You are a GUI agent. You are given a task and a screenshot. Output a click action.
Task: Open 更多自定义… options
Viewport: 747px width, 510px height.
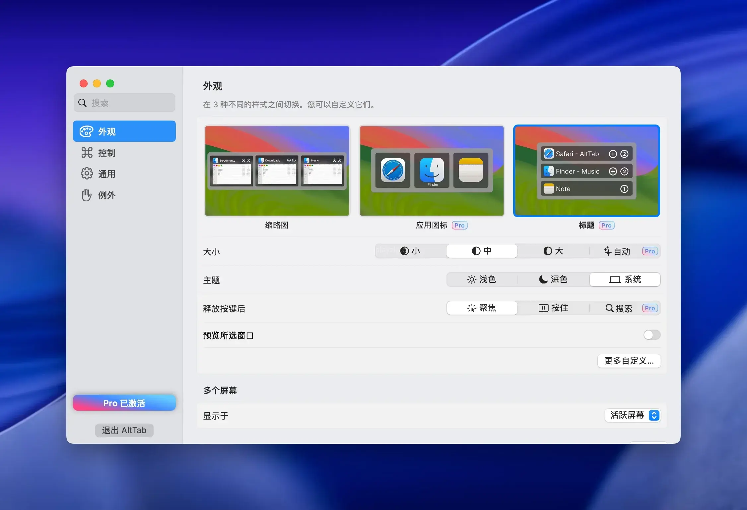pos(629,361)
